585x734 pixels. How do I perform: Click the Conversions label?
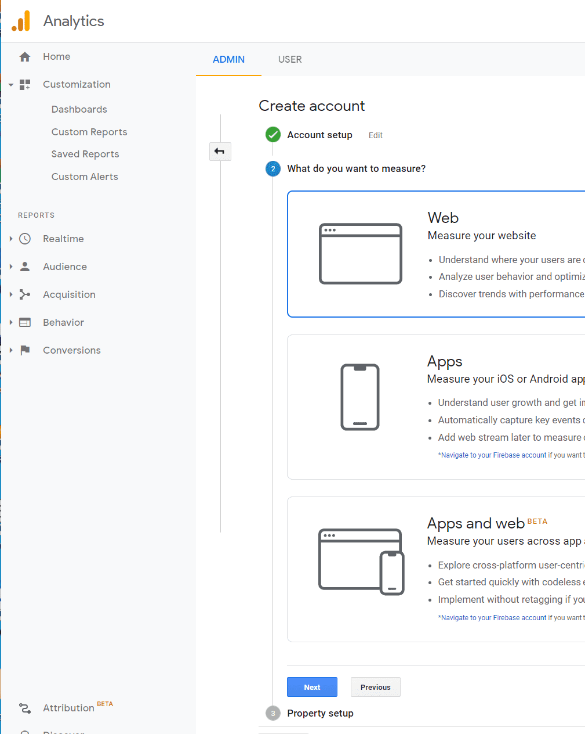coord(72,350)
